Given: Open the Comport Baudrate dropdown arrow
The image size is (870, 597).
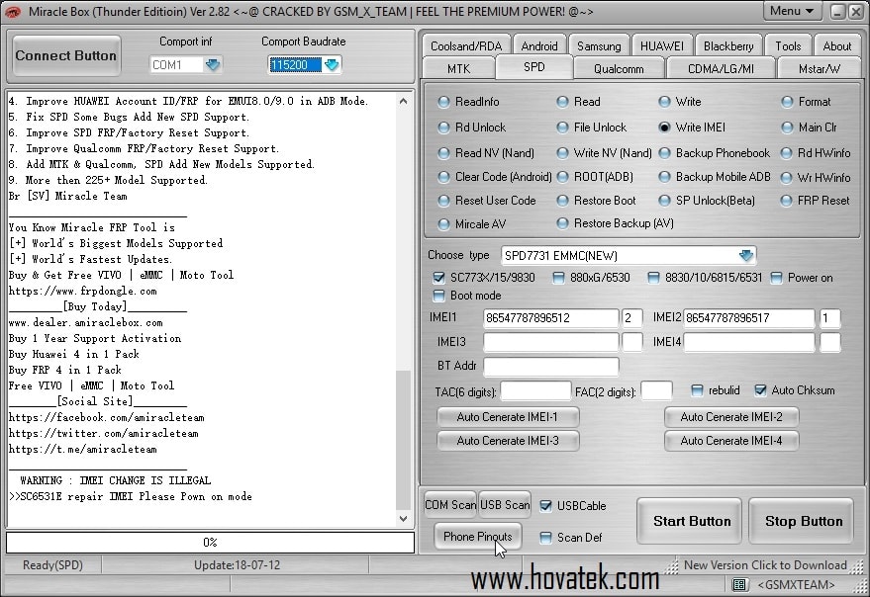Looking at the screenshot, I should point(332,65).
